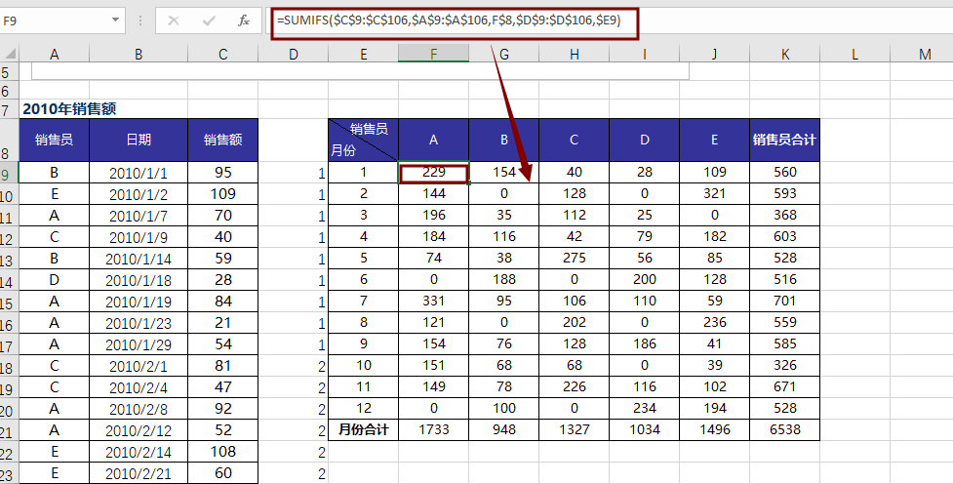
Task: Select the sales value 108 in column C
Action: coord(223,452)
